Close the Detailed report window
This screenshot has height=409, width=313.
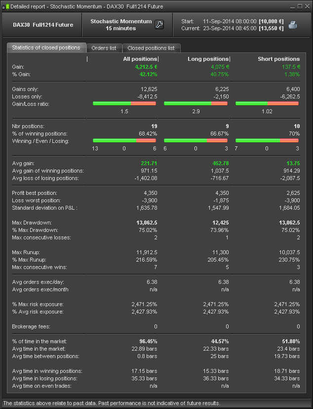tap(307, 6)
